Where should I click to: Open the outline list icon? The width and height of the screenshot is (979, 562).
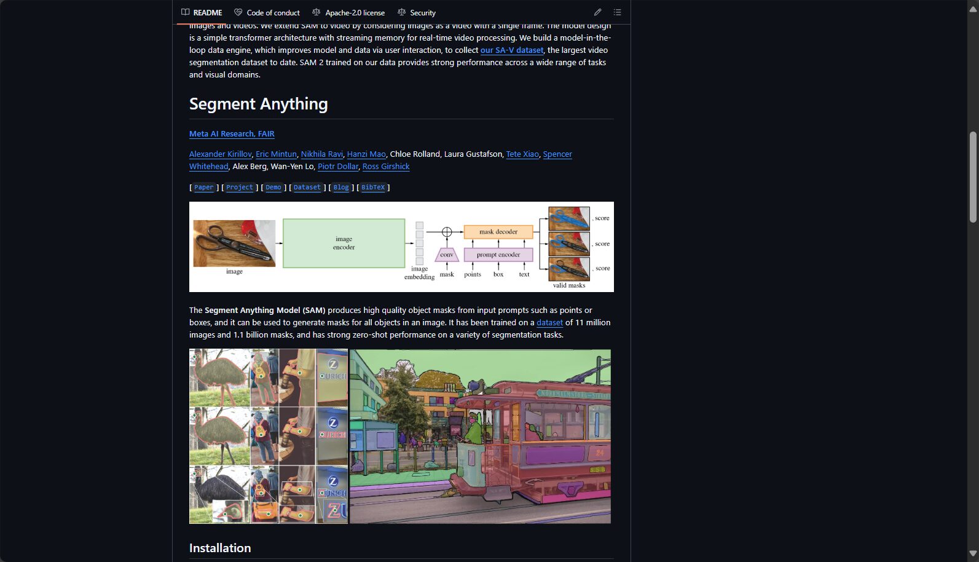(x=617, y=12)
